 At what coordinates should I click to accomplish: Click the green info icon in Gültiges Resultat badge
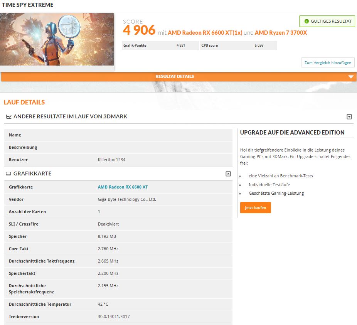coord(306,21)
